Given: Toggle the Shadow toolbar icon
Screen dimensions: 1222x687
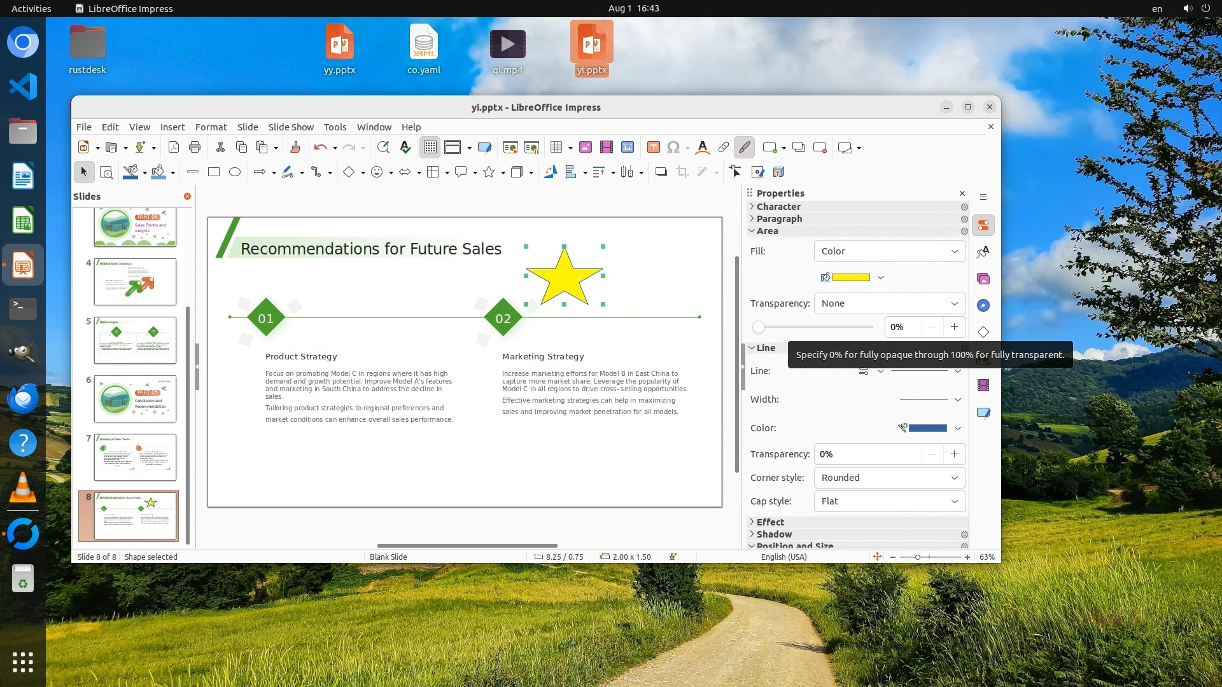Looking at the screenshot, I should click(661, 172).
